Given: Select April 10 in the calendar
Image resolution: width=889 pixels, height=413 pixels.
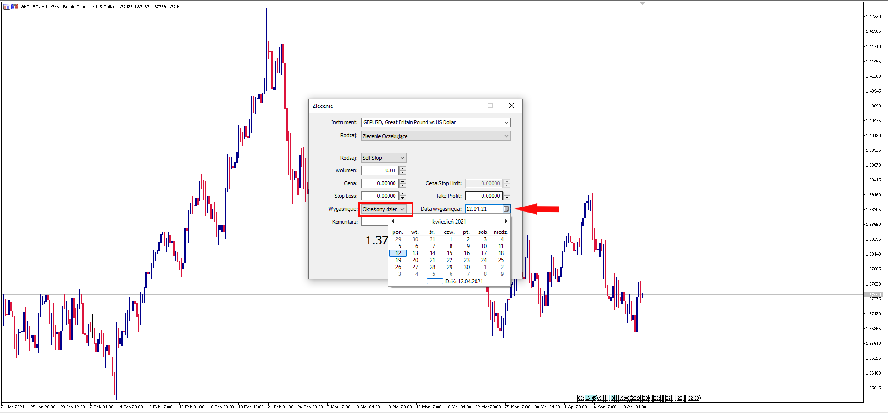Looking at the screenshot, I should pyautogui.click(x=484, y=246).
